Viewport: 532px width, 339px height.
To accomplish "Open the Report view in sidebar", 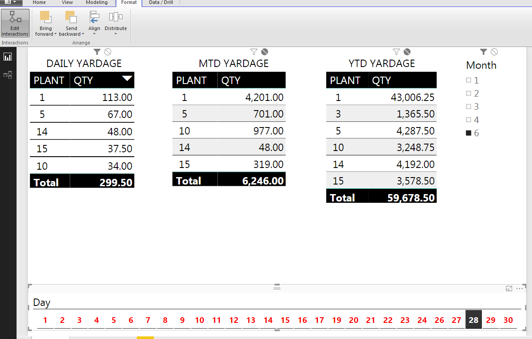I will 8,57.
